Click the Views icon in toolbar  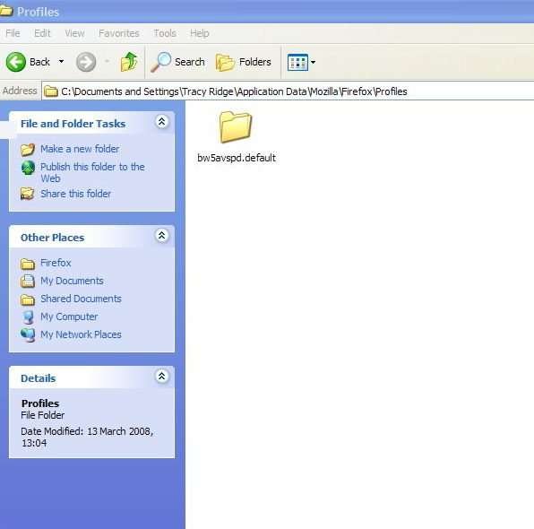point(297,63)
